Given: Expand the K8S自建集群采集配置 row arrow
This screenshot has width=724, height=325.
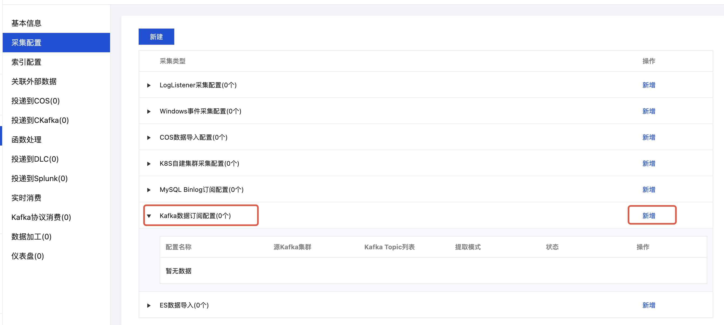Looking at the screenshot, I should click(149, 164).
